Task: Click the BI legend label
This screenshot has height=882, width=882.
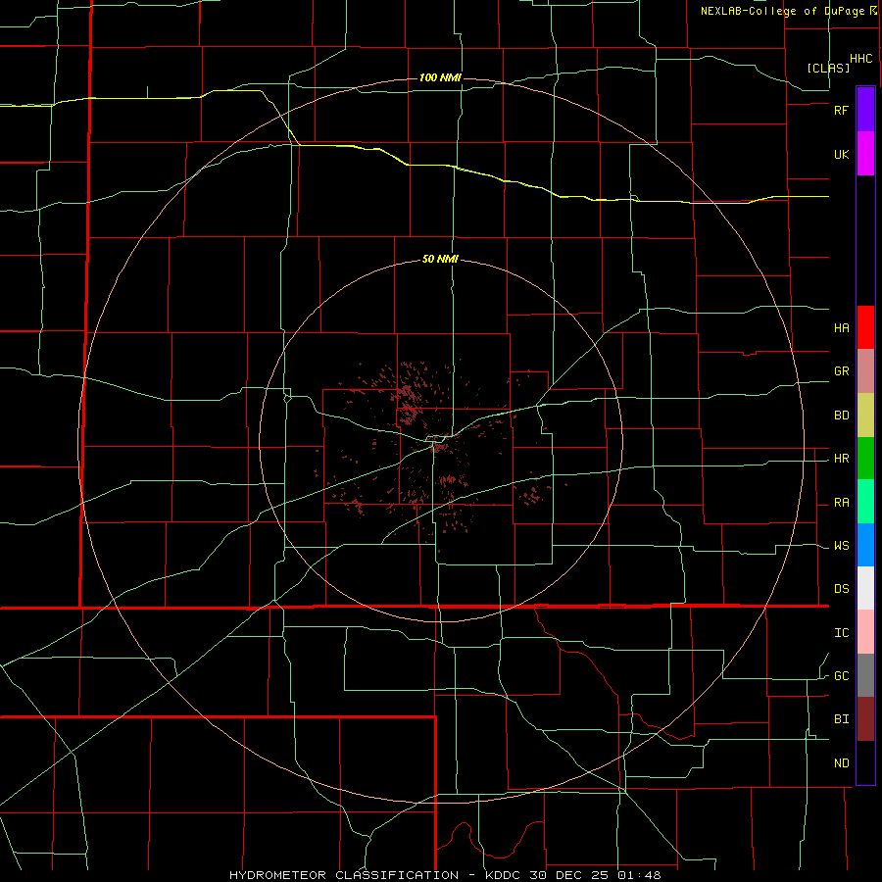Action: pyautogui.click(x=841, y=719)
